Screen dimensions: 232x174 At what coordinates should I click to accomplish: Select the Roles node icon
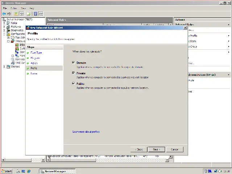(8, 23)
